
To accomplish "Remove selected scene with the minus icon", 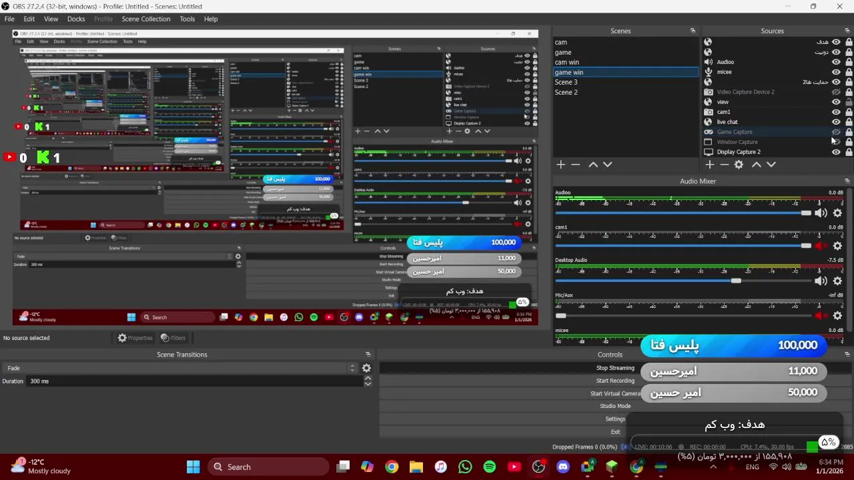I will click(x=576, y=165).
